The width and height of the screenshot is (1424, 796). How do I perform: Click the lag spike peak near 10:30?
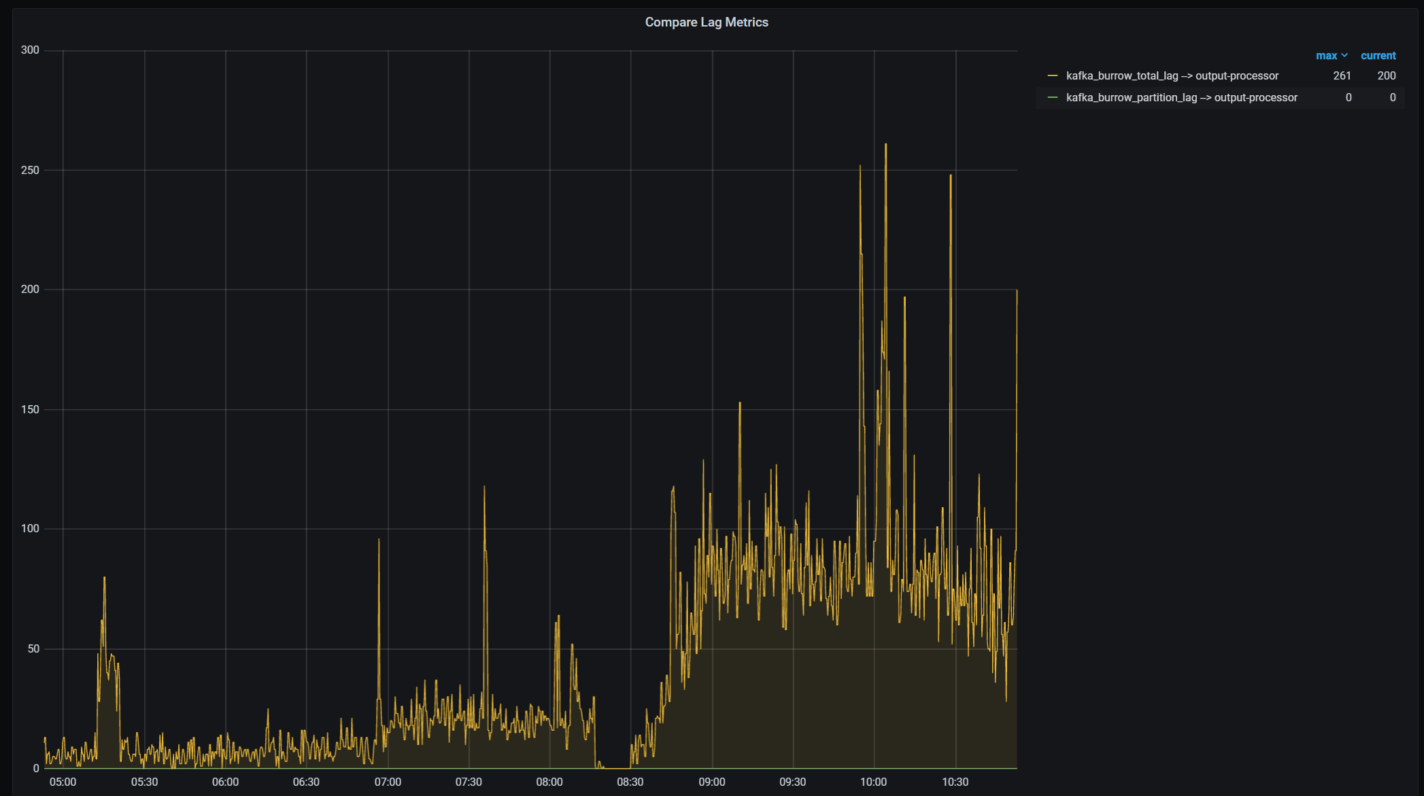click(x=951, y=176)
